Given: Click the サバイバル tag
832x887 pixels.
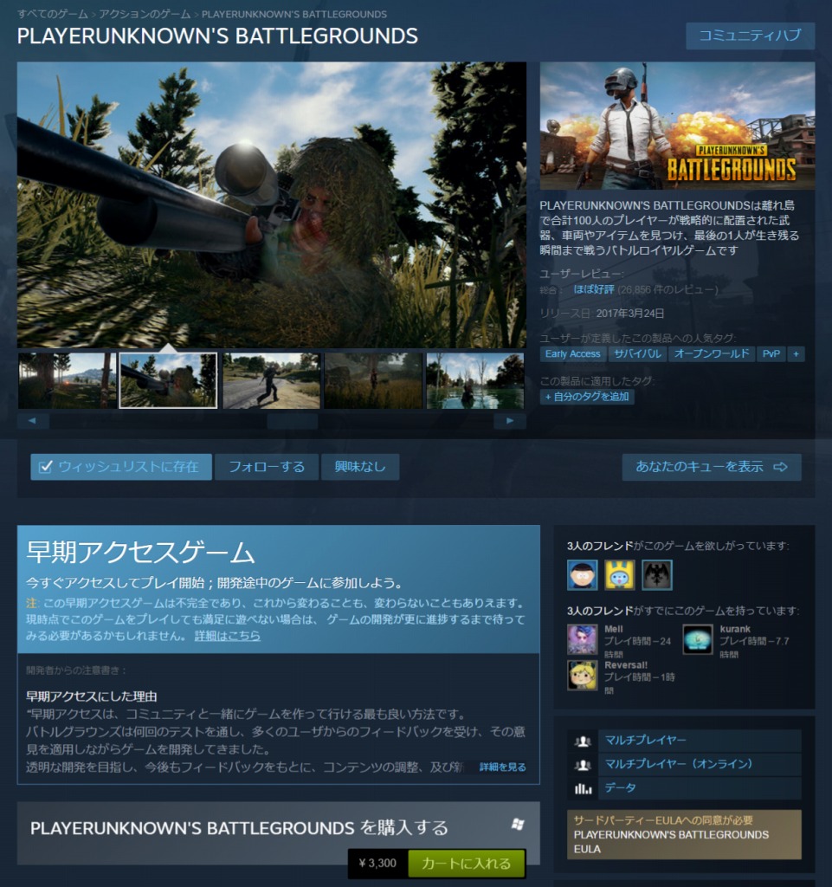Looking at the screenshot, I should [637, 354].
